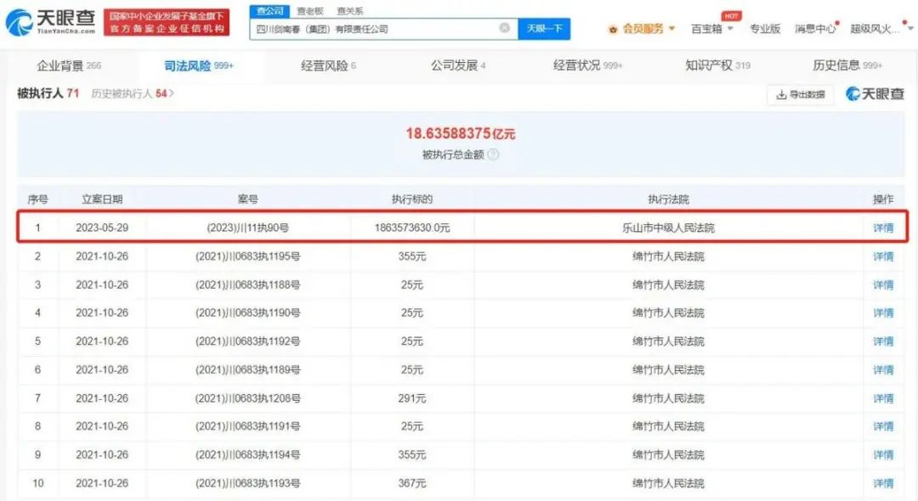The image size is (918, 501).
Task: Open 详情 for case 川0683执1191号
Action: pos(883,426)
